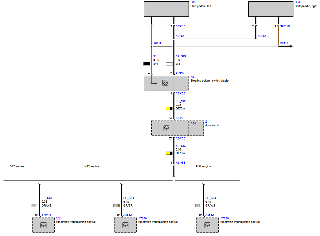Screen dimensions: 320x236
Task: Follow the X0111 continuation arrow at right
Action: tap(286, 46)
